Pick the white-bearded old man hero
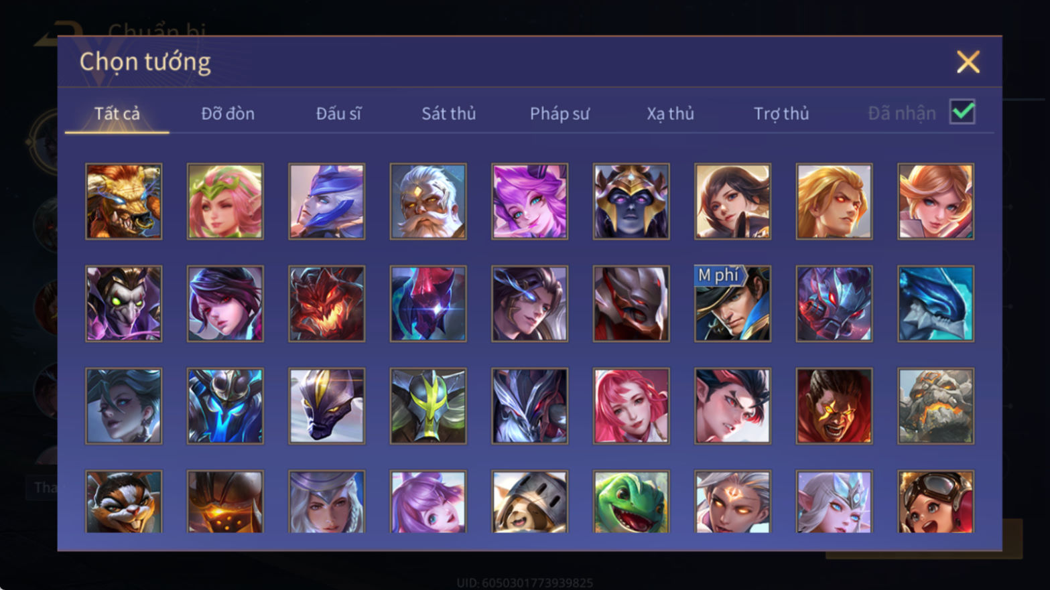This screenshot has width=1050, height=590. pyautogui.click(x=428, y=202)
